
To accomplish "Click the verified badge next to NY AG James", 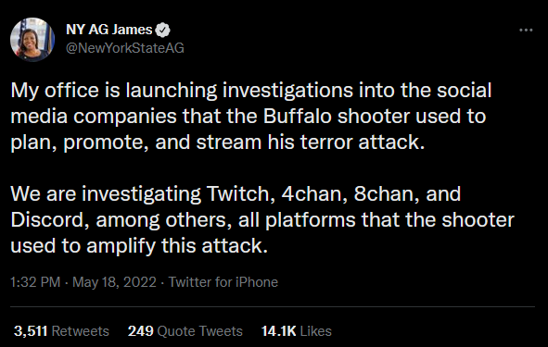I will (x=162, y=30).
